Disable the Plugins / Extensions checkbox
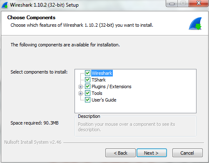The width and height of the screenshot is (209, 163). (87, 87)
